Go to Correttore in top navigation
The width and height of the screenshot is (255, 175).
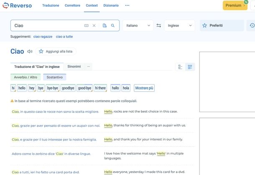click(x=72, y=5)
